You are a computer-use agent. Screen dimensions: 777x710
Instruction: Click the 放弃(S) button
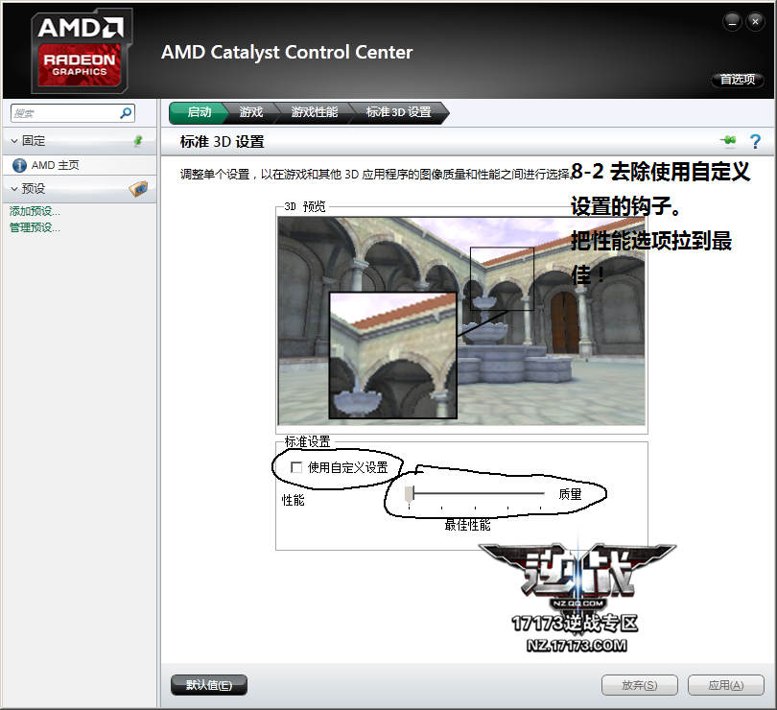point(639,685)
